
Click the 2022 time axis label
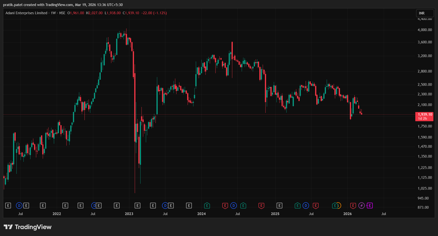click(x=57, y=214)
